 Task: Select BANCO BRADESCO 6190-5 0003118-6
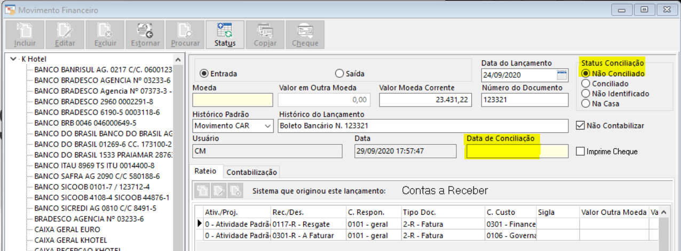(x=97, y=112)
